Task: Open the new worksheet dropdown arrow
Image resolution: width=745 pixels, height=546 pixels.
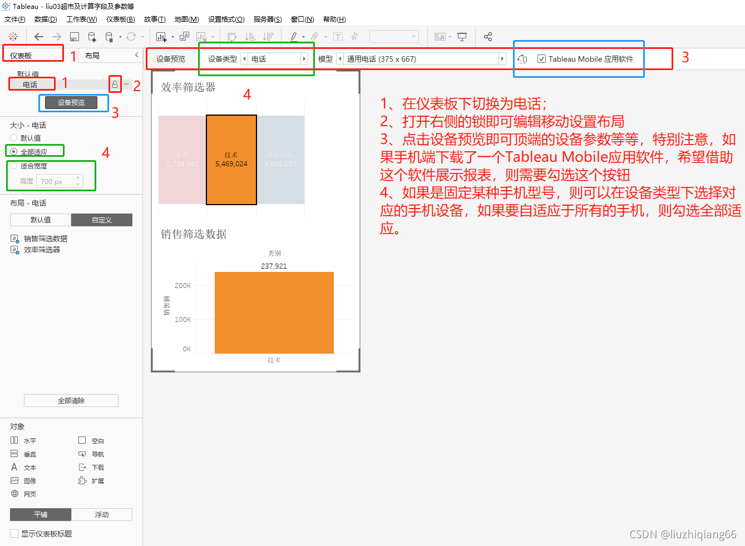Action: tap(172, 37)
